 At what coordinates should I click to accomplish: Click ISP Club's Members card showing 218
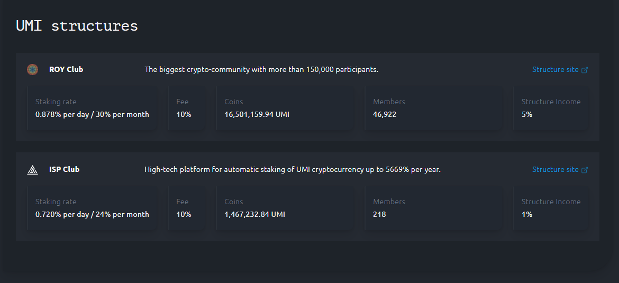coord(433,208)
